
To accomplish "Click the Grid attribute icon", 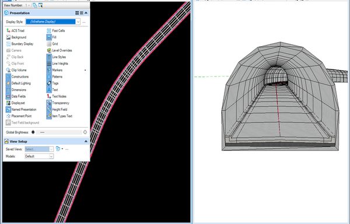I will coord(49,44).
